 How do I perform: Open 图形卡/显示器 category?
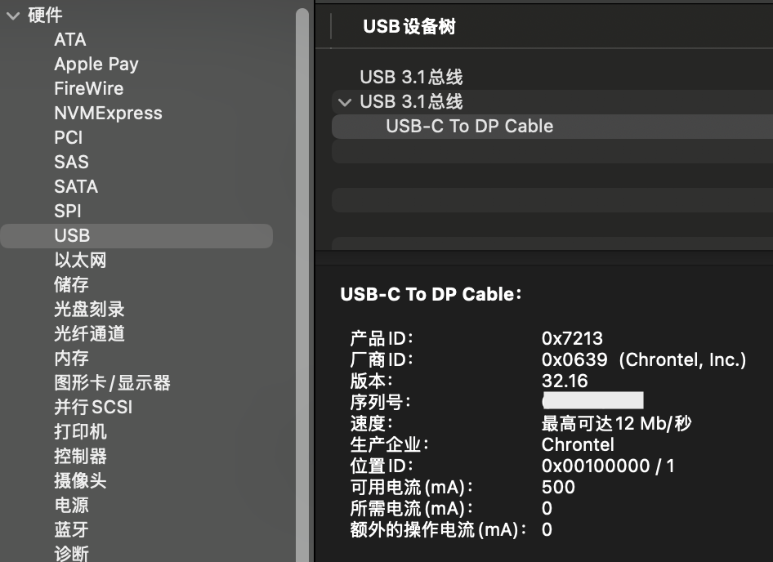click(112, 382)
